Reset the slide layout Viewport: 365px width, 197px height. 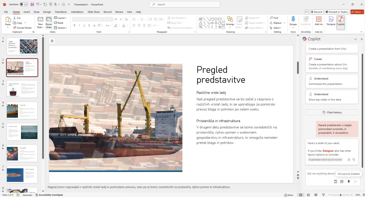59,23
